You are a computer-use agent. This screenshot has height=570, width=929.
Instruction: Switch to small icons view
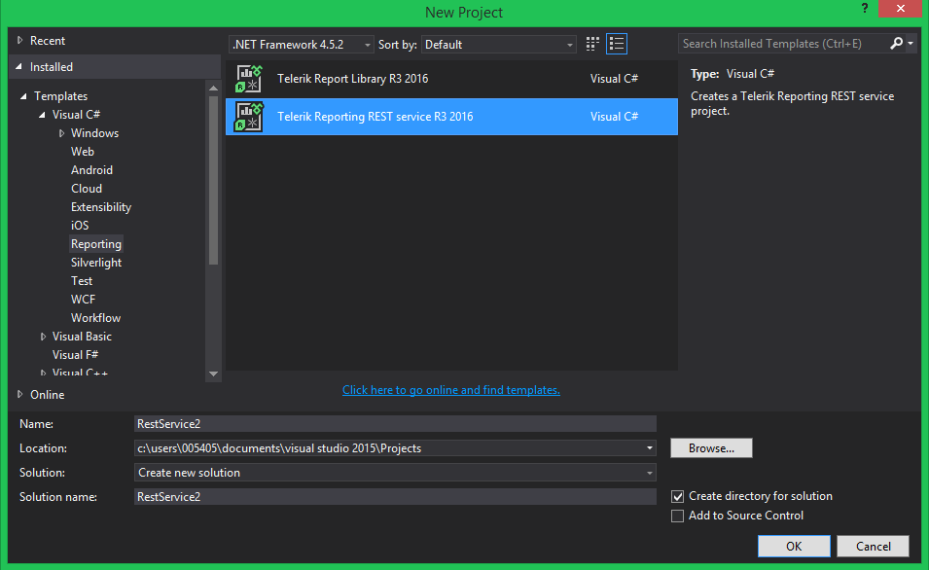[x=592, y=44]
